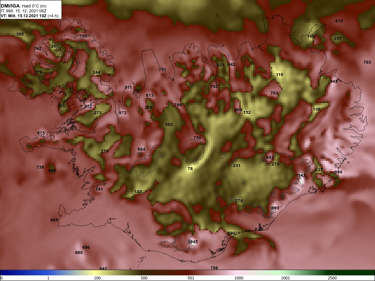Click the legend tick label 1001
375x281 pixels.
point(285,278)
